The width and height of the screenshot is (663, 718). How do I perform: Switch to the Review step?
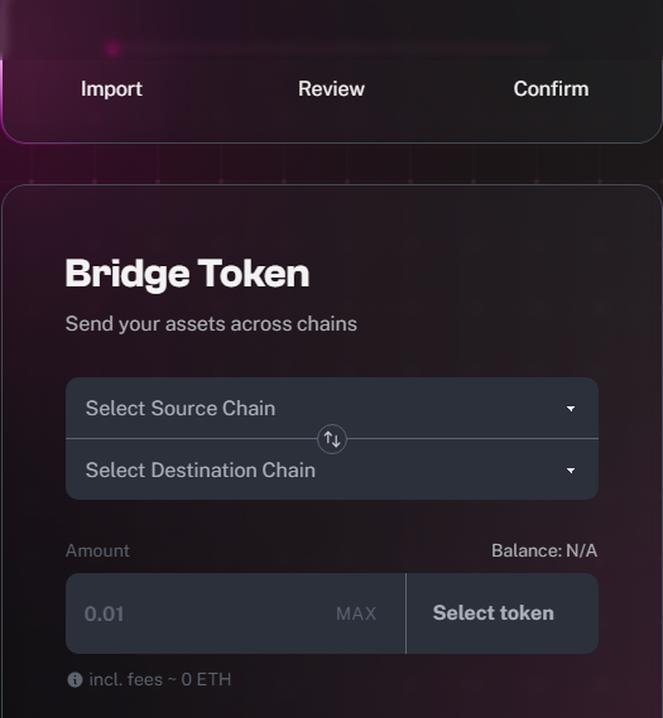pos(331,89)
